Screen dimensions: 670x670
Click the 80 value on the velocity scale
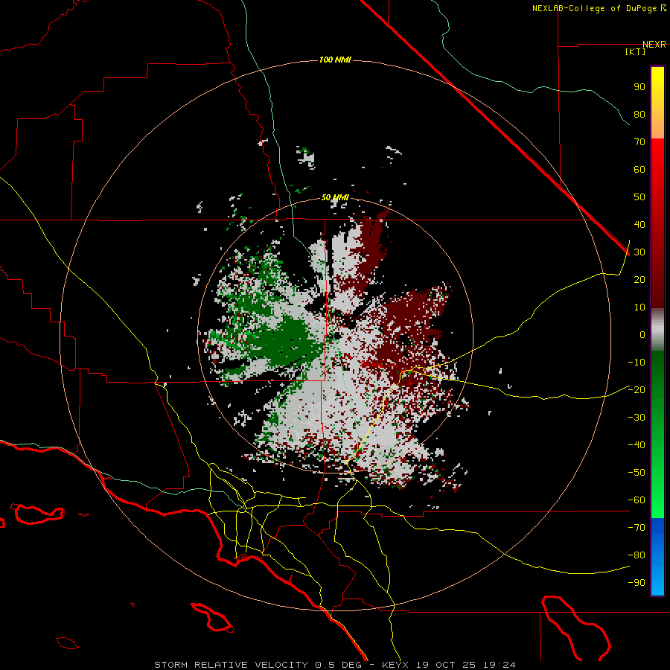pyautogui.click(x=639, y=114)
